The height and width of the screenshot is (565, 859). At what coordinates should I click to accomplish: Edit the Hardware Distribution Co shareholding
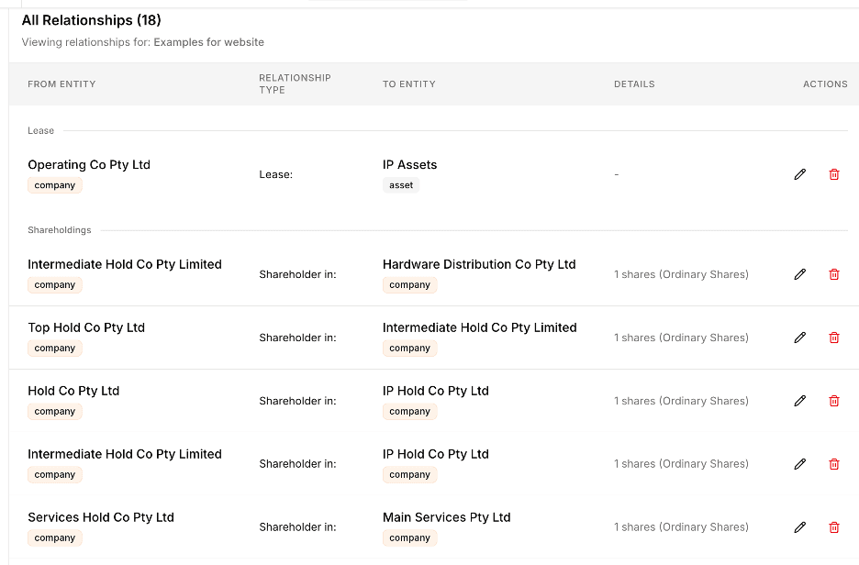tap(799, 274)
